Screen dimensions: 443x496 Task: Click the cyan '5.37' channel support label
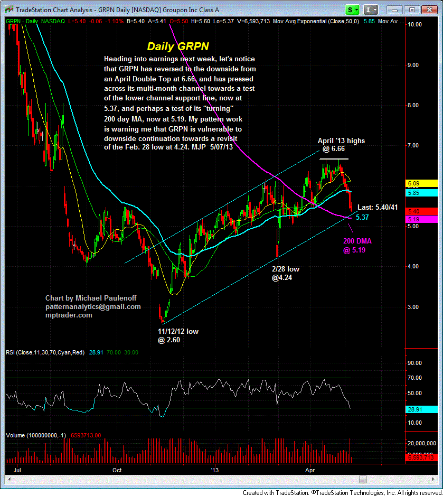pos(362,217)
